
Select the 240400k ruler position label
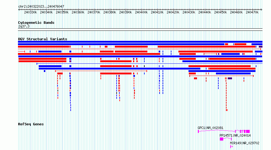(x=141, y=12)
